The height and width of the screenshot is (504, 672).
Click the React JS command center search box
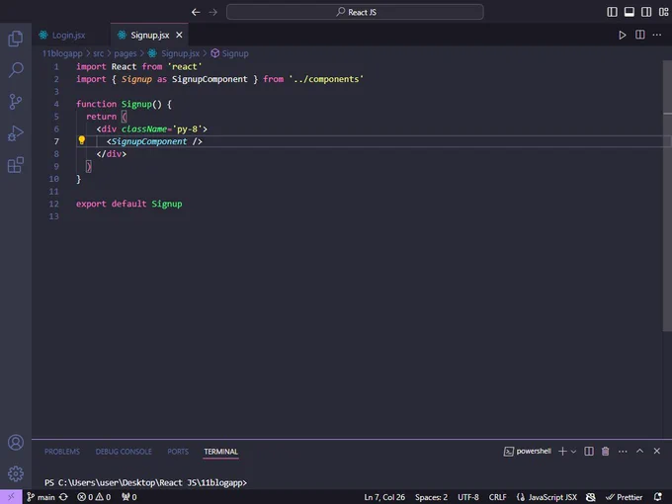(x=355, y=12)
